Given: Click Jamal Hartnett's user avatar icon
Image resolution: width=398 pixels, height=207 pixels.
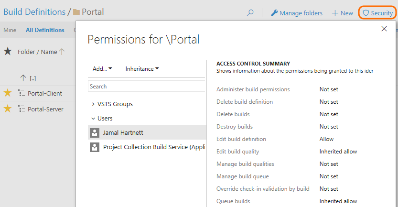Looking at the screenshot, I should (95, 132).
